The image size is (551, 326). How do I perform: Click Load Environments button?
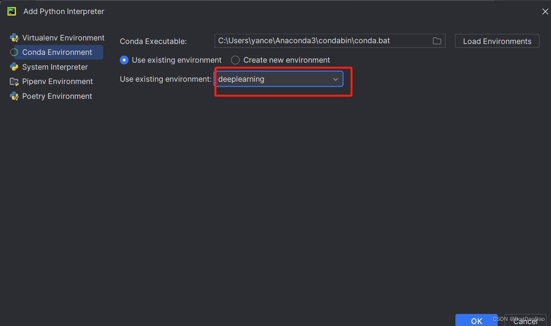497,41
